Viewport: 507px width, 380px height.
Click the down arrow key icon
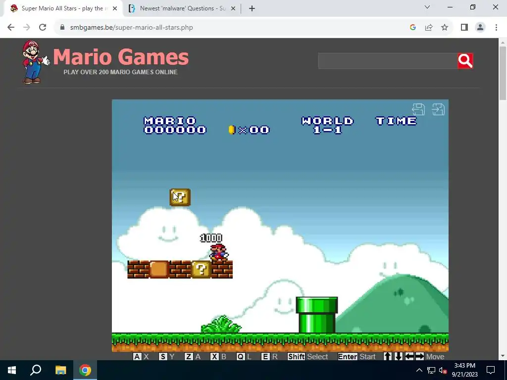[x=398, y=356]
